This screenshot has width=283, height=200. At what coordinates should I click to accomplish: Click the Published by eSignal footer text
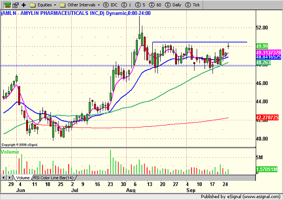click(241, 197)
